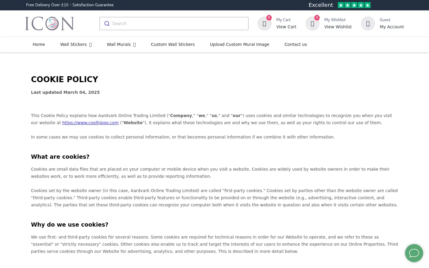
Task: Click the 'Last updated March 04, 2025' text
Action: (x=65, y=92)
